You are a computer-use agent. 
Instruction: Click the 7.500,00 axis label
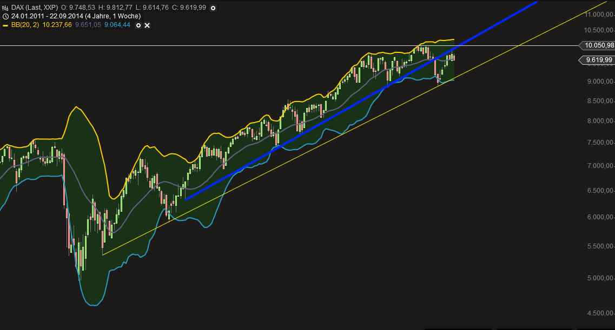[600, 143]
